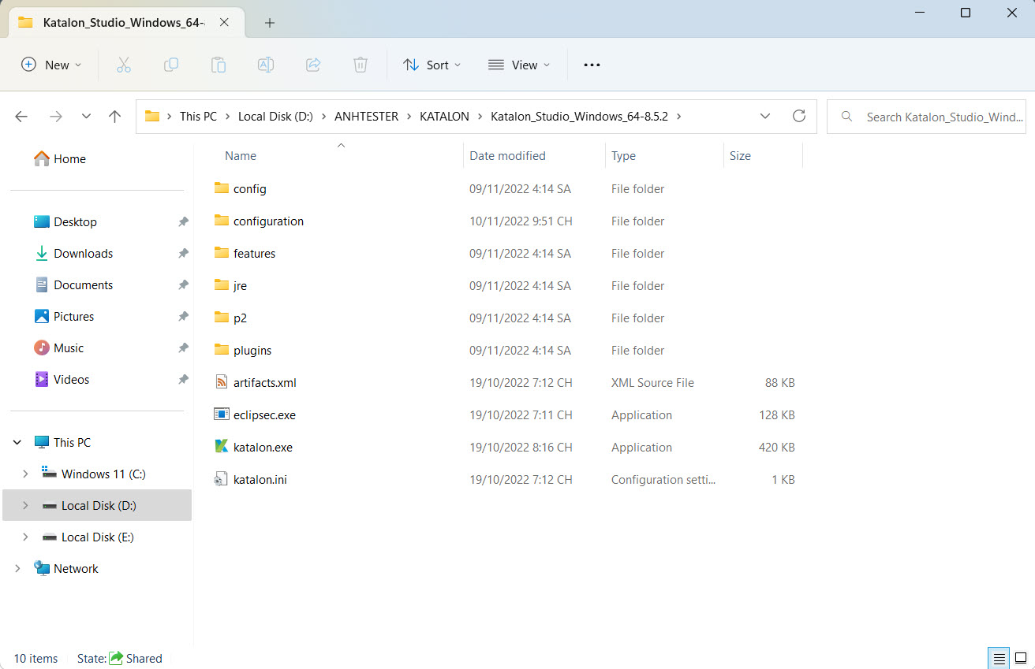The image size is (1035, 669).
Task: Switch to details view icon in status bar
Action: coord(1000,659)
